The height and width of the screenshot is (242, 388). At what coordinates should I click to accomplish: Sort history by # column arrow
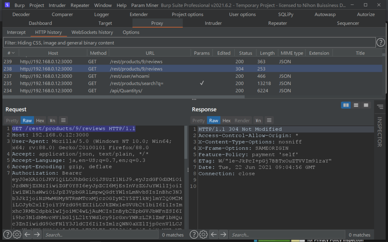tap(13, 53)
